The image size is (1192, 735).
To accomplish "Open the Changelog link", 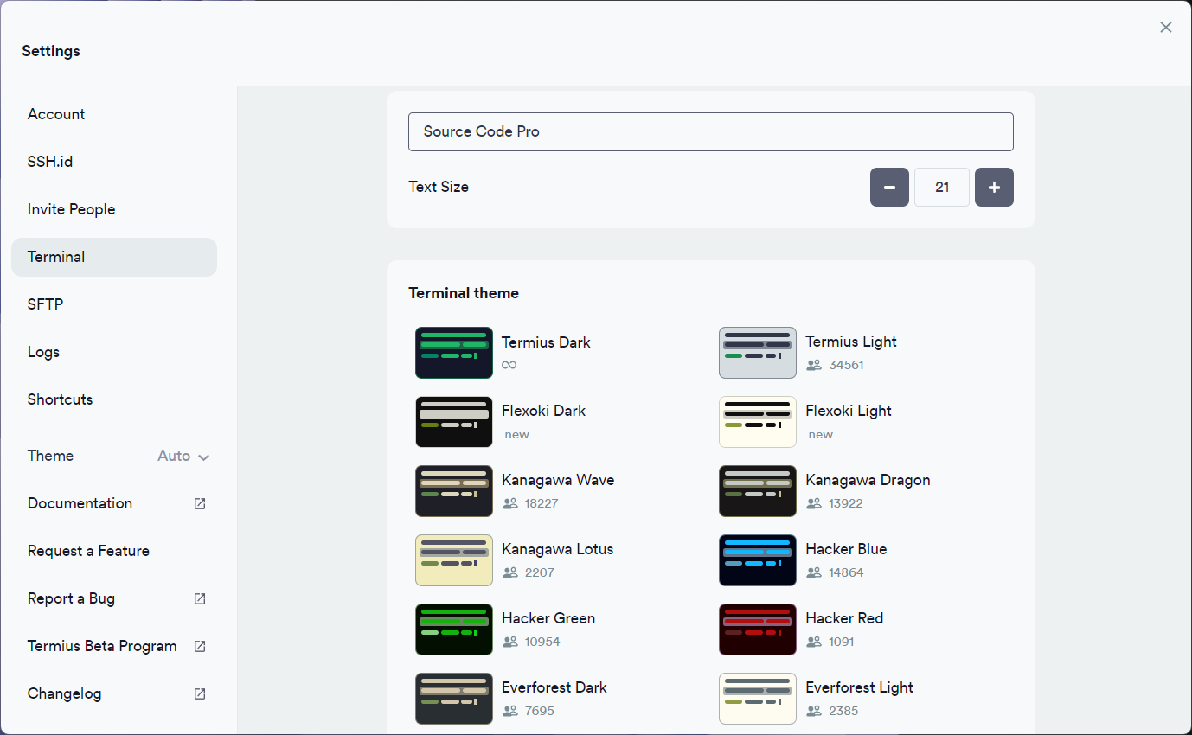I will click(114, 693).
